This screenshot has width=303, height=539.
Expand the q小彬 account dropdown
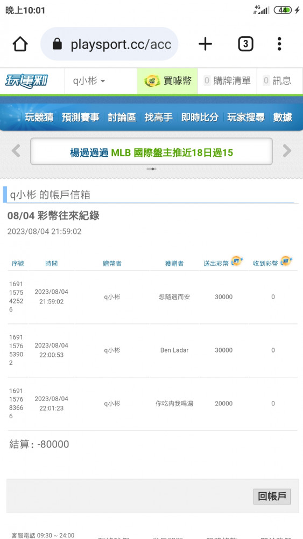89,81
